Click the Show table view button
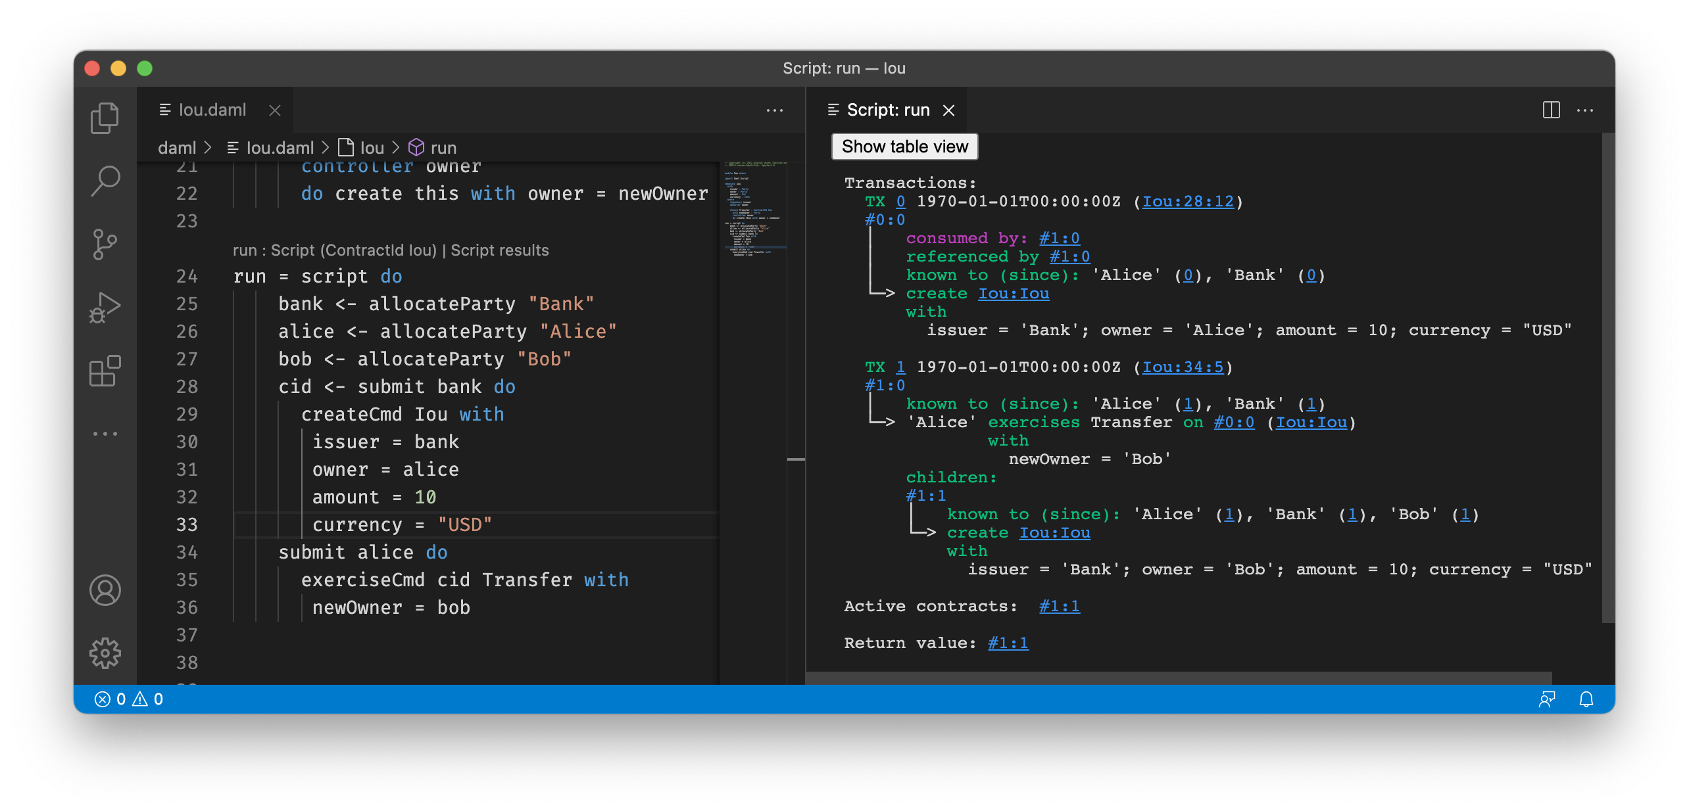Screen dimensions: 1689x811 tap(904, 147)
